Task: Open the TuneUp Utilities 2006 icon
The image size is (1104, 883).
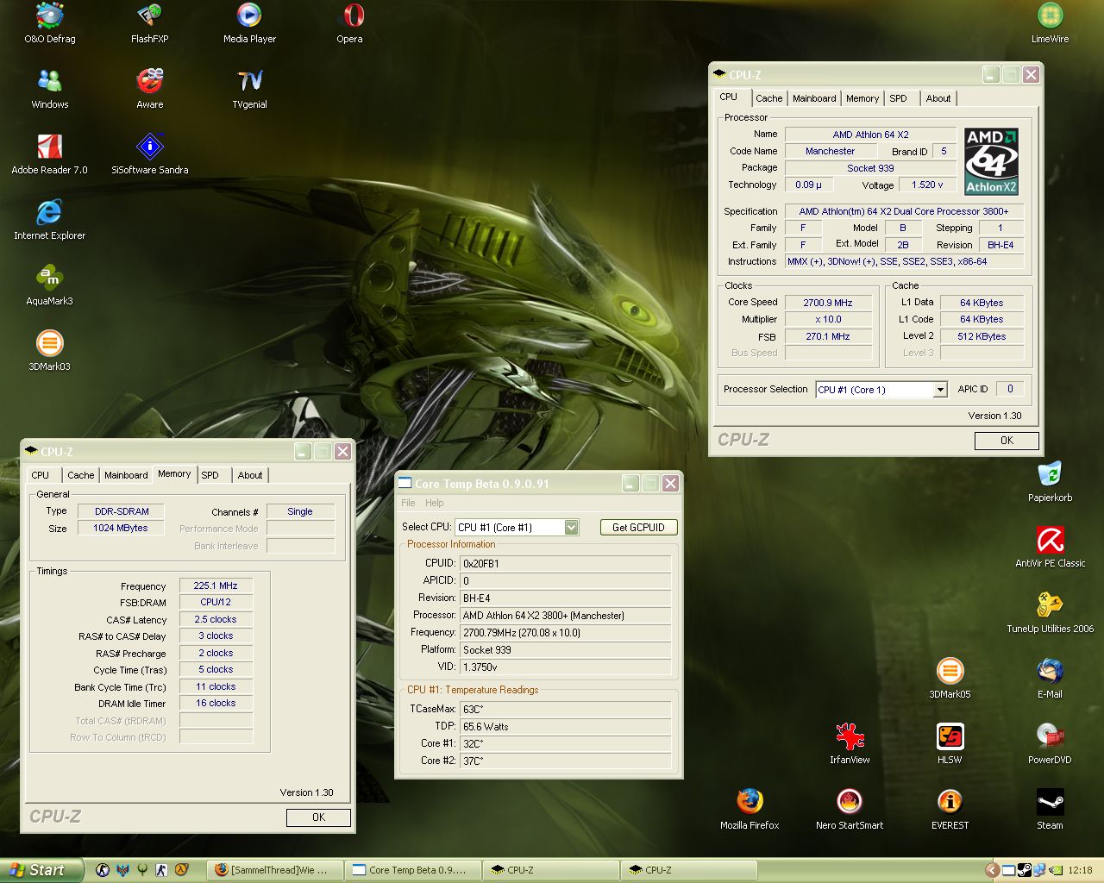Action: tap(1050, 613)
